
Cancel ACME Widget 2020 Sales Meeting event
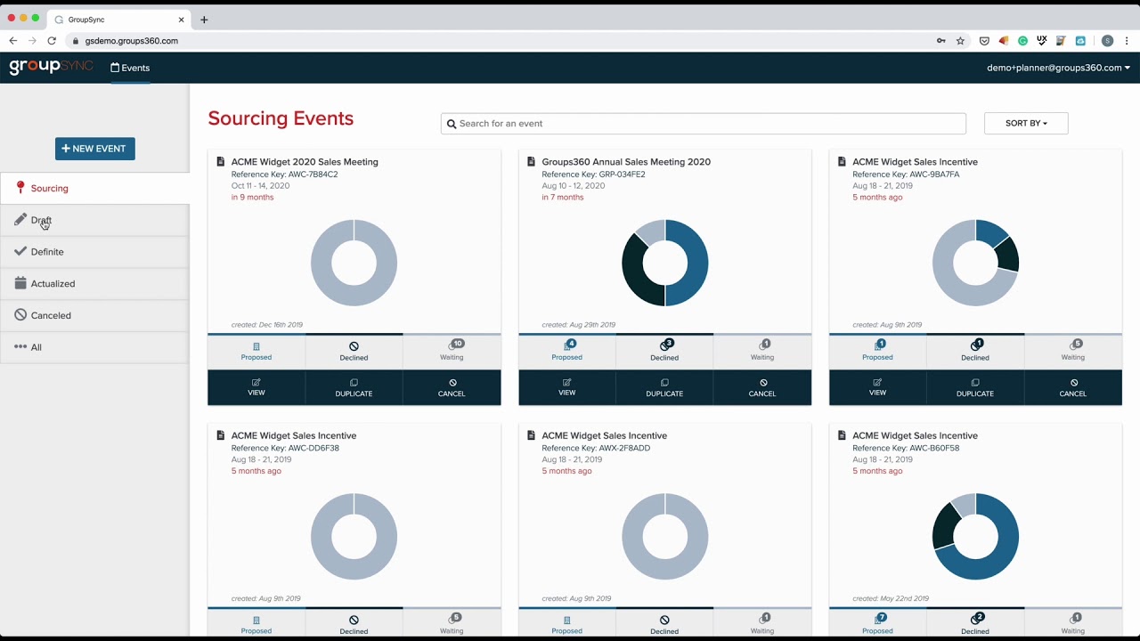click(452, 387)
